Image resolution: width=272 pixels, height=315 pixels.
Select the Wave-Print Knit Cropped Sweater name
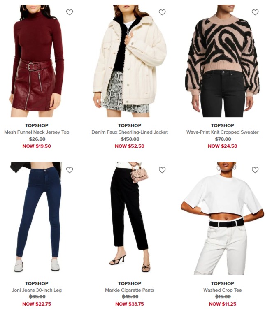[x=222, y=132]
